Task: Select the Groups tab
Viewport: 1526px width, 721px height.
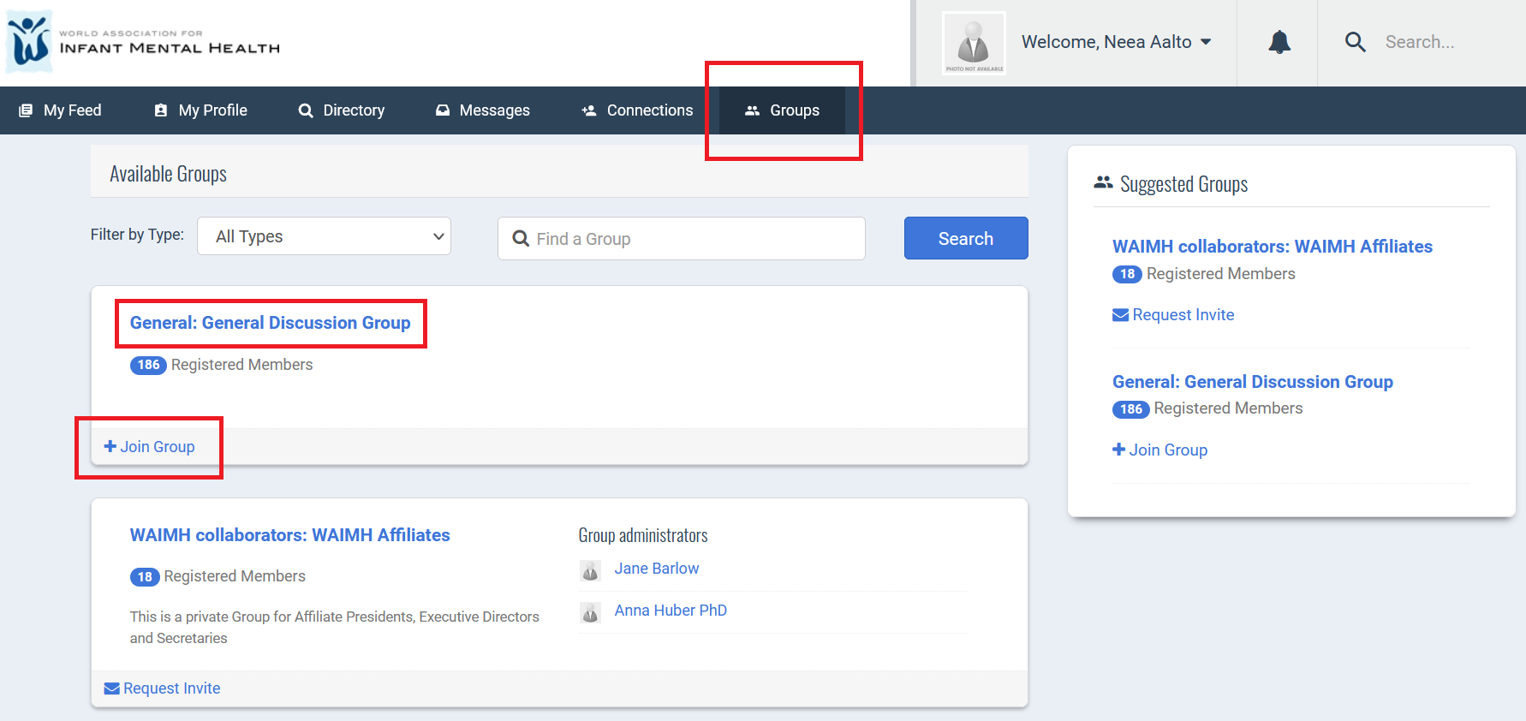Action: pyautogui.click(x=782, y=110)
